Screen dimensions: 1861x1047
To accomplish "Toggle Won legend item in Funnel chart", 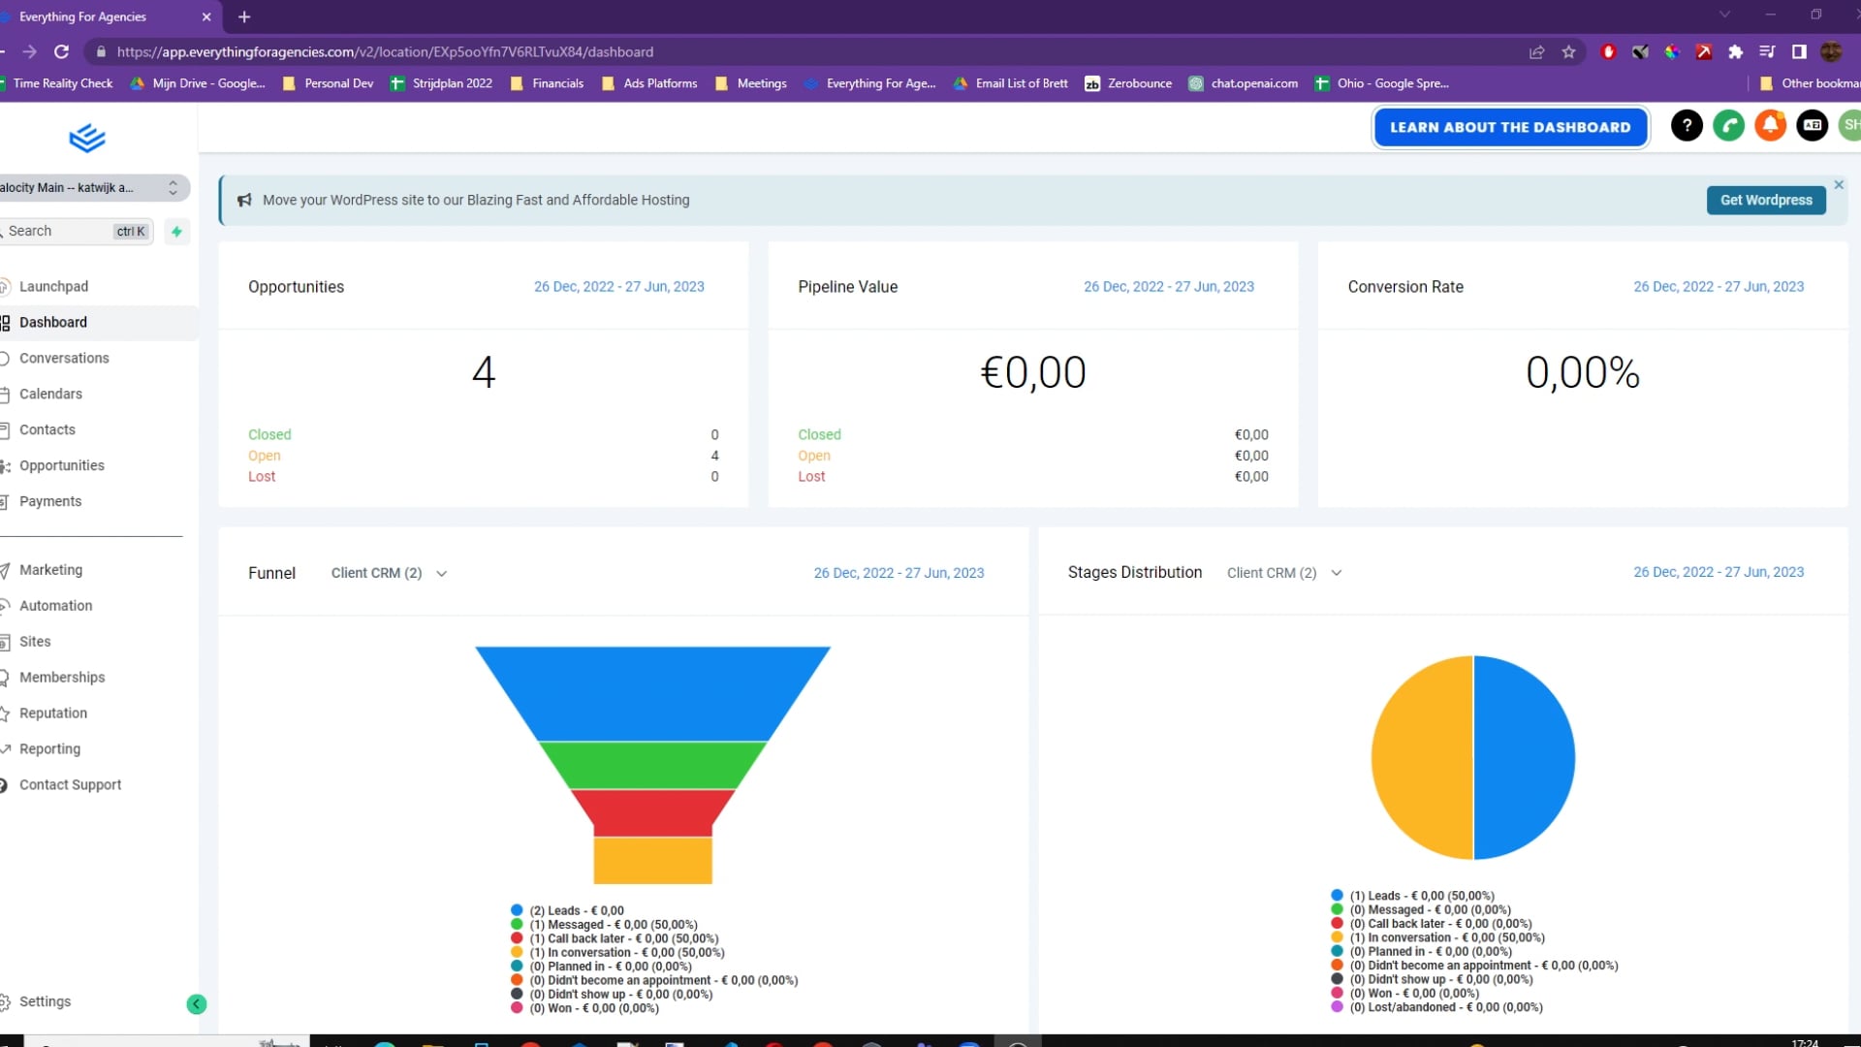I will (584, 1008).
